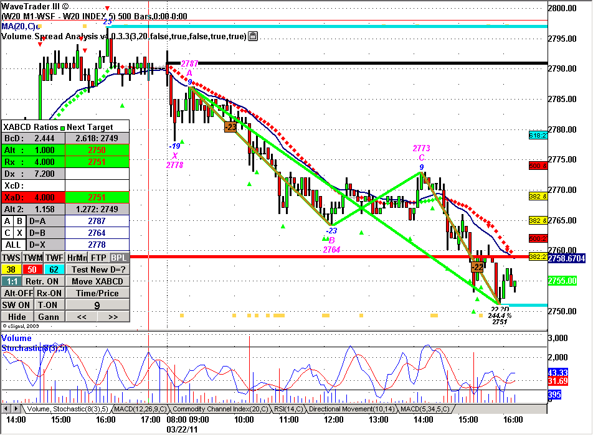Toggle the TWF button

[54, 258]
